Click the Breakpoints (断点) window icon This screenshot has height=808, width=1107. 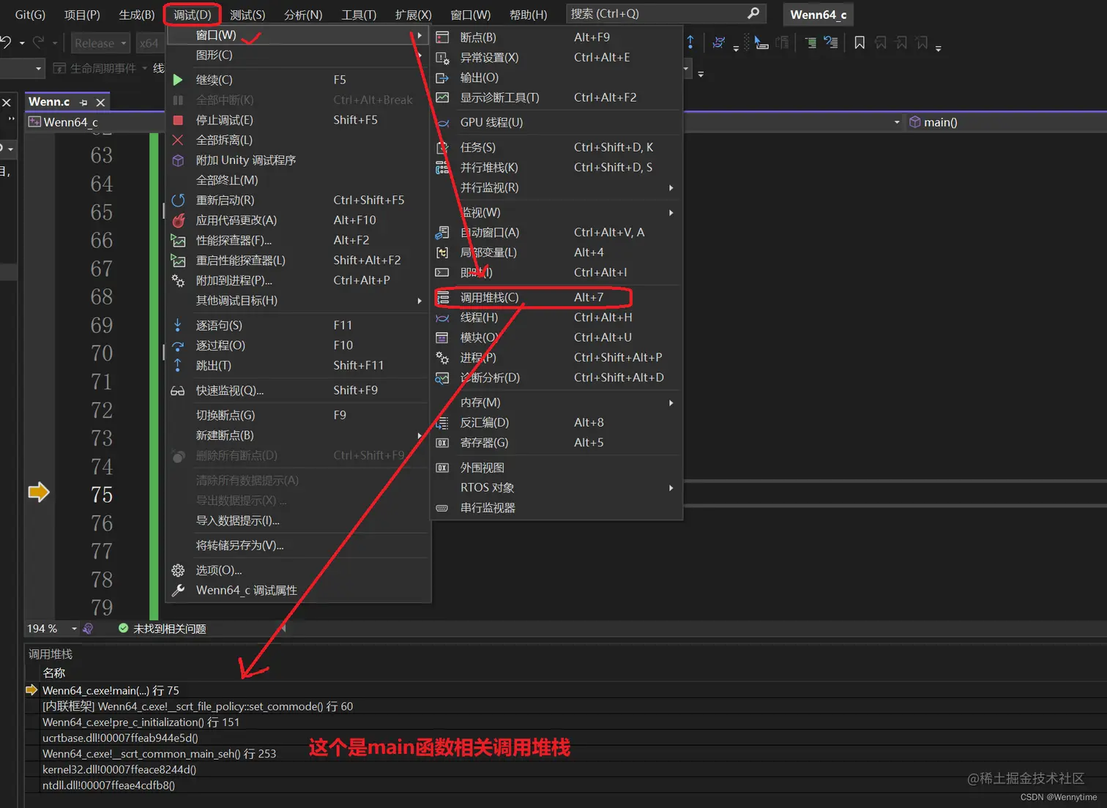[x=442, y=37]
